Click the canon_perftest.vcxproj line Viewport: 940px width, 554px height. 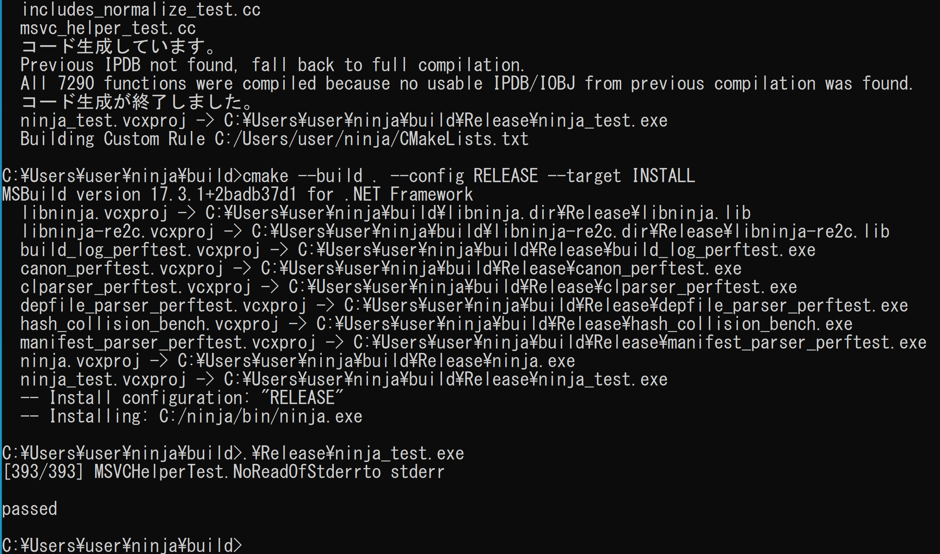[381, 269]
